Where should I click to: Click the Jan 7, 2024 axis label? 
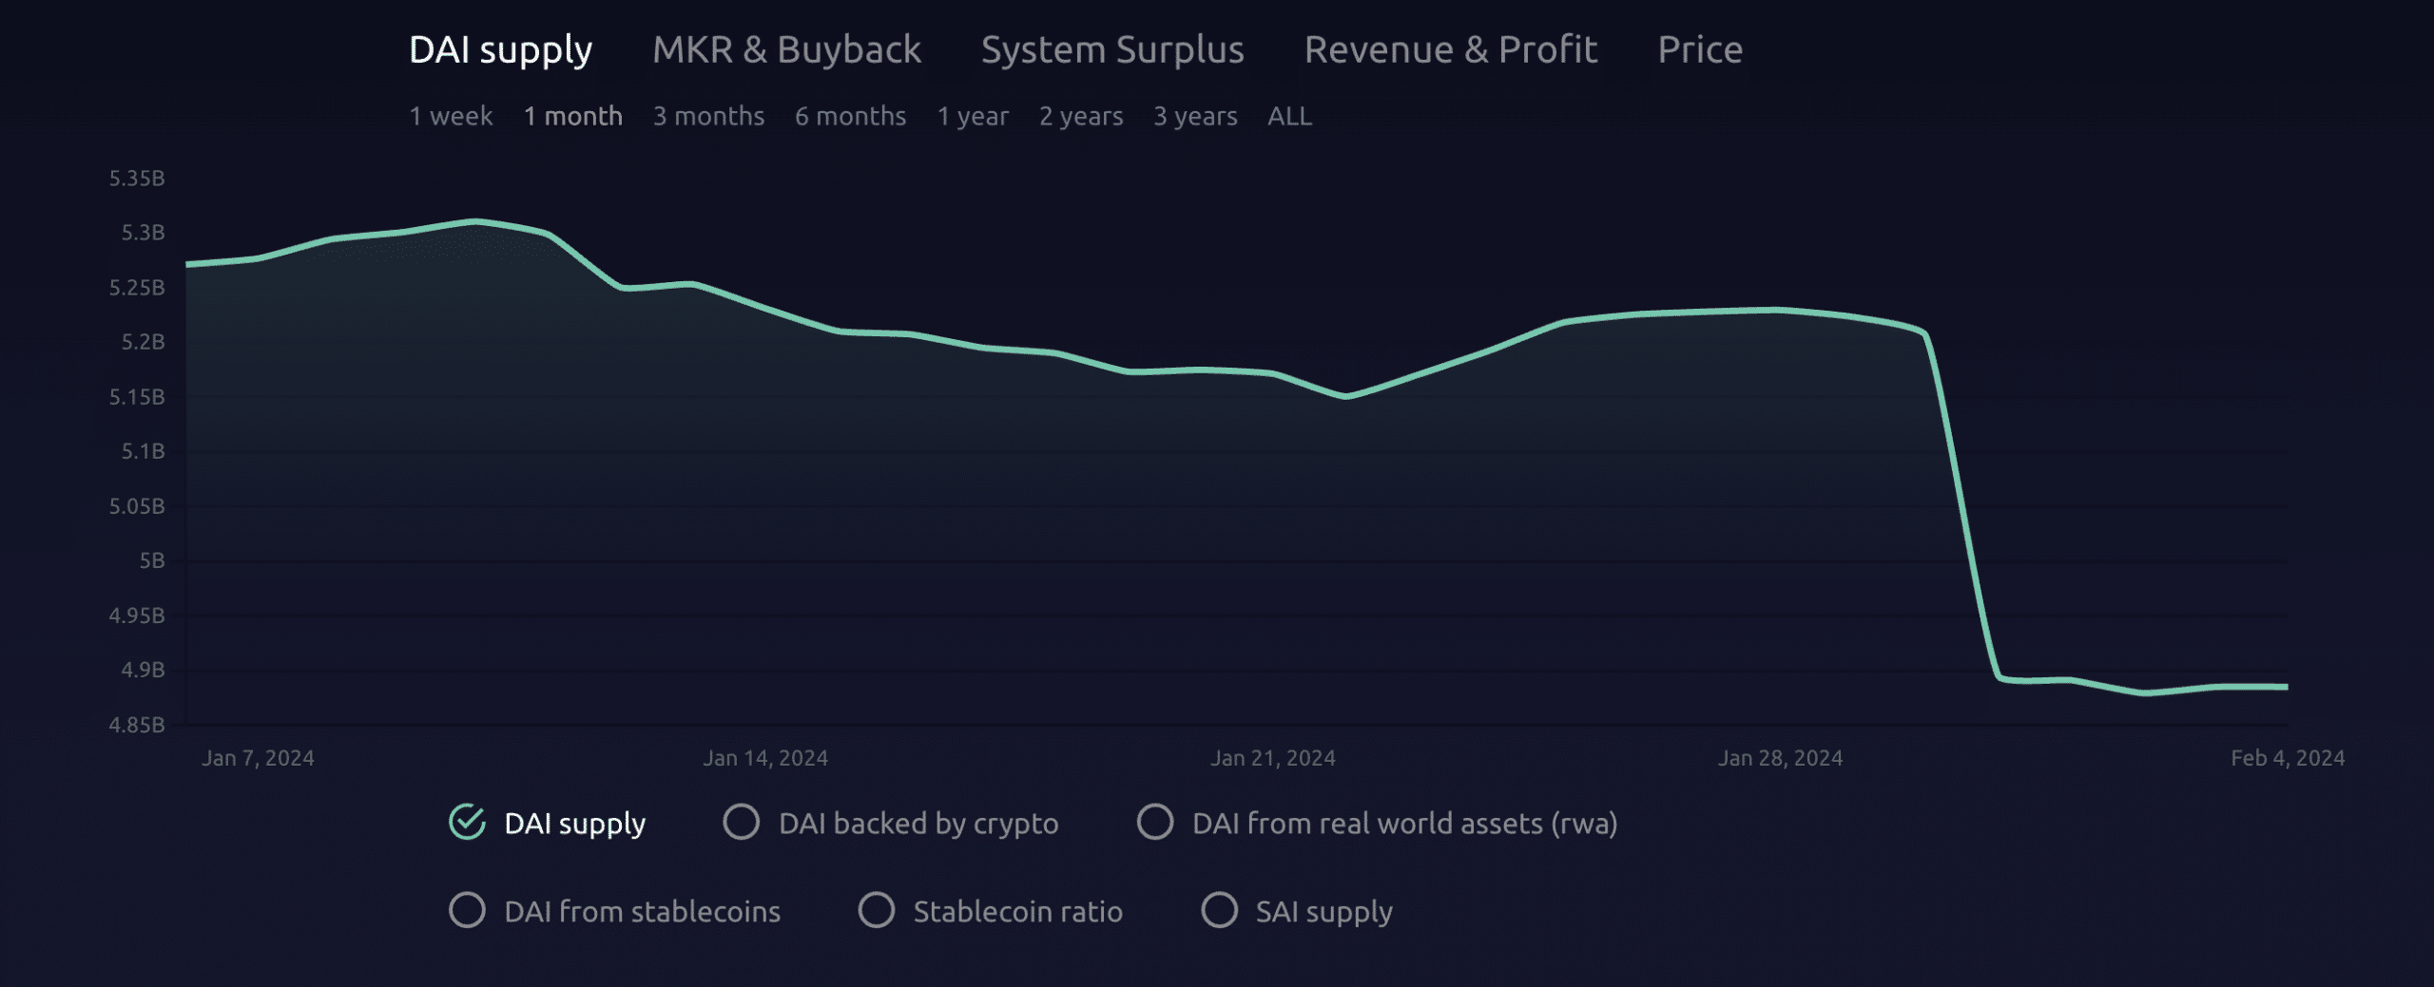258,758
